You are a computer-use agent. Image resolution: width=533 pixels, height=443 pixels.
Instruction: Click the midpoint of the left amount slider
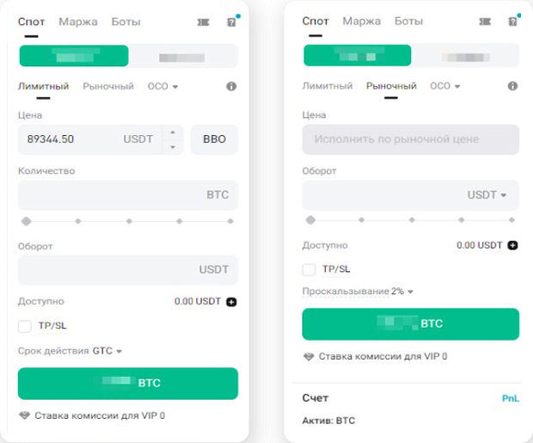click(129, 221)
